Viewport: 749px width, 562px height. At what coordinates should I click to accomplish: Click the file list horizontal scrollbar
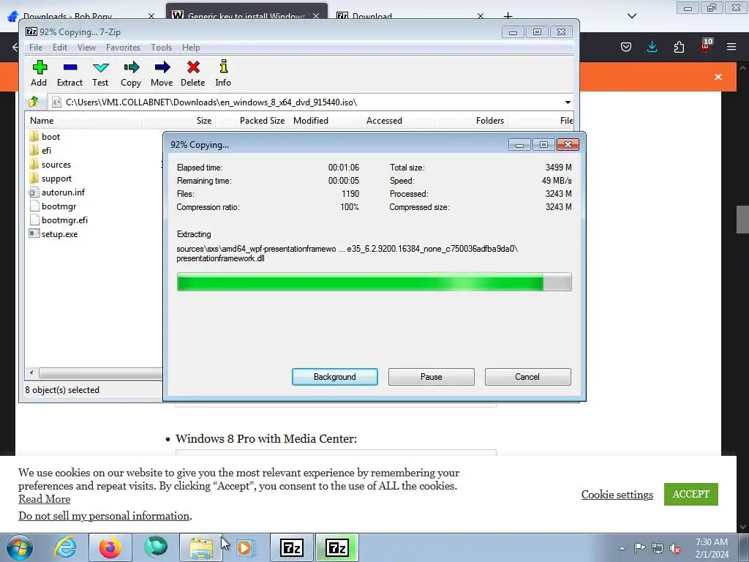[100, 372]
